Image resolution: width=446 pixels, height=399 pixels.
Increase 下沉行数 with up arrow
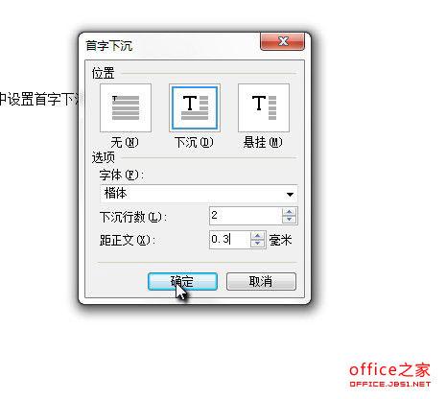tap(290, 212)
